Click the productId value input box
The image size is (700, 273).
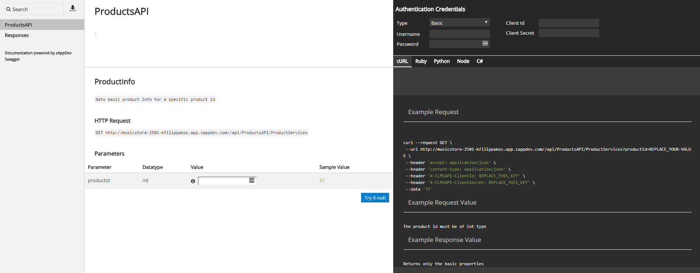tap(223, 181)
